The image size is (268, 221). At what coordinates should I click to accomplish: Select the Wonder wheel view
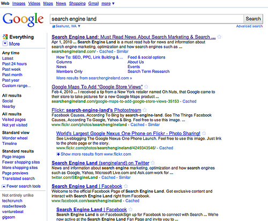point(15,138)
